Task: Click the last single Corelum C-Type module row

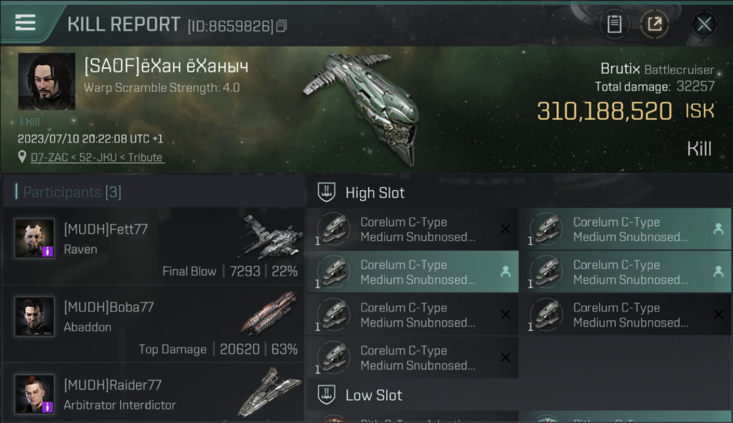Action: tap(412, 358)
